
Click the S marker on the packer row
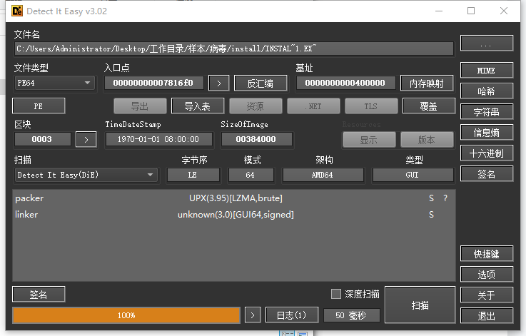pyautogui.click(x=431, y=198)
